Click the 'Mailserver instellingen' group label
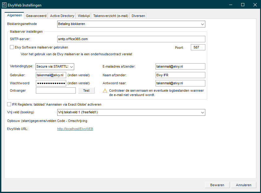The image size is (261, 193). (x=26, y=31)
